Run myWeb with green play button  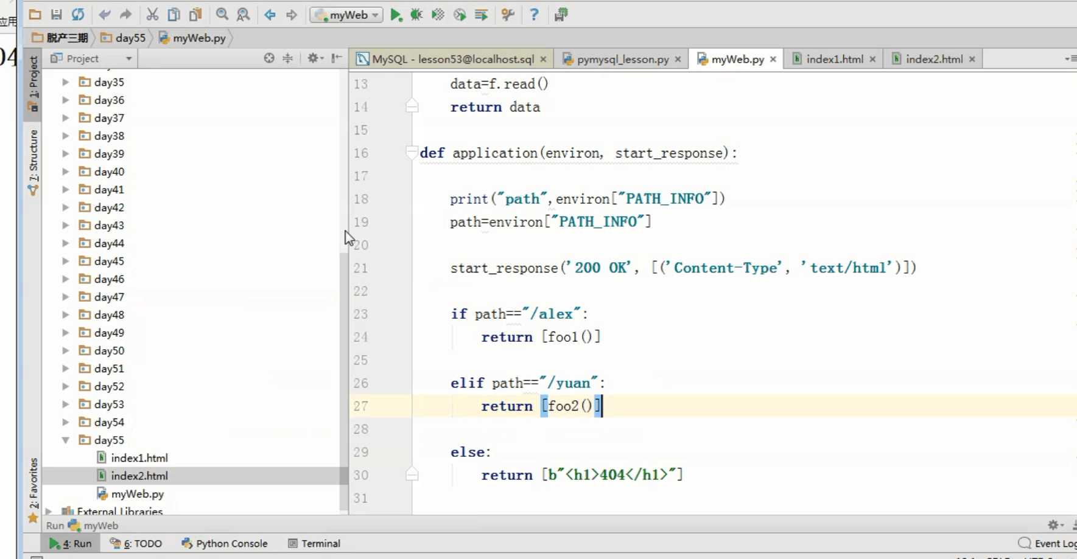click(396, 15)
